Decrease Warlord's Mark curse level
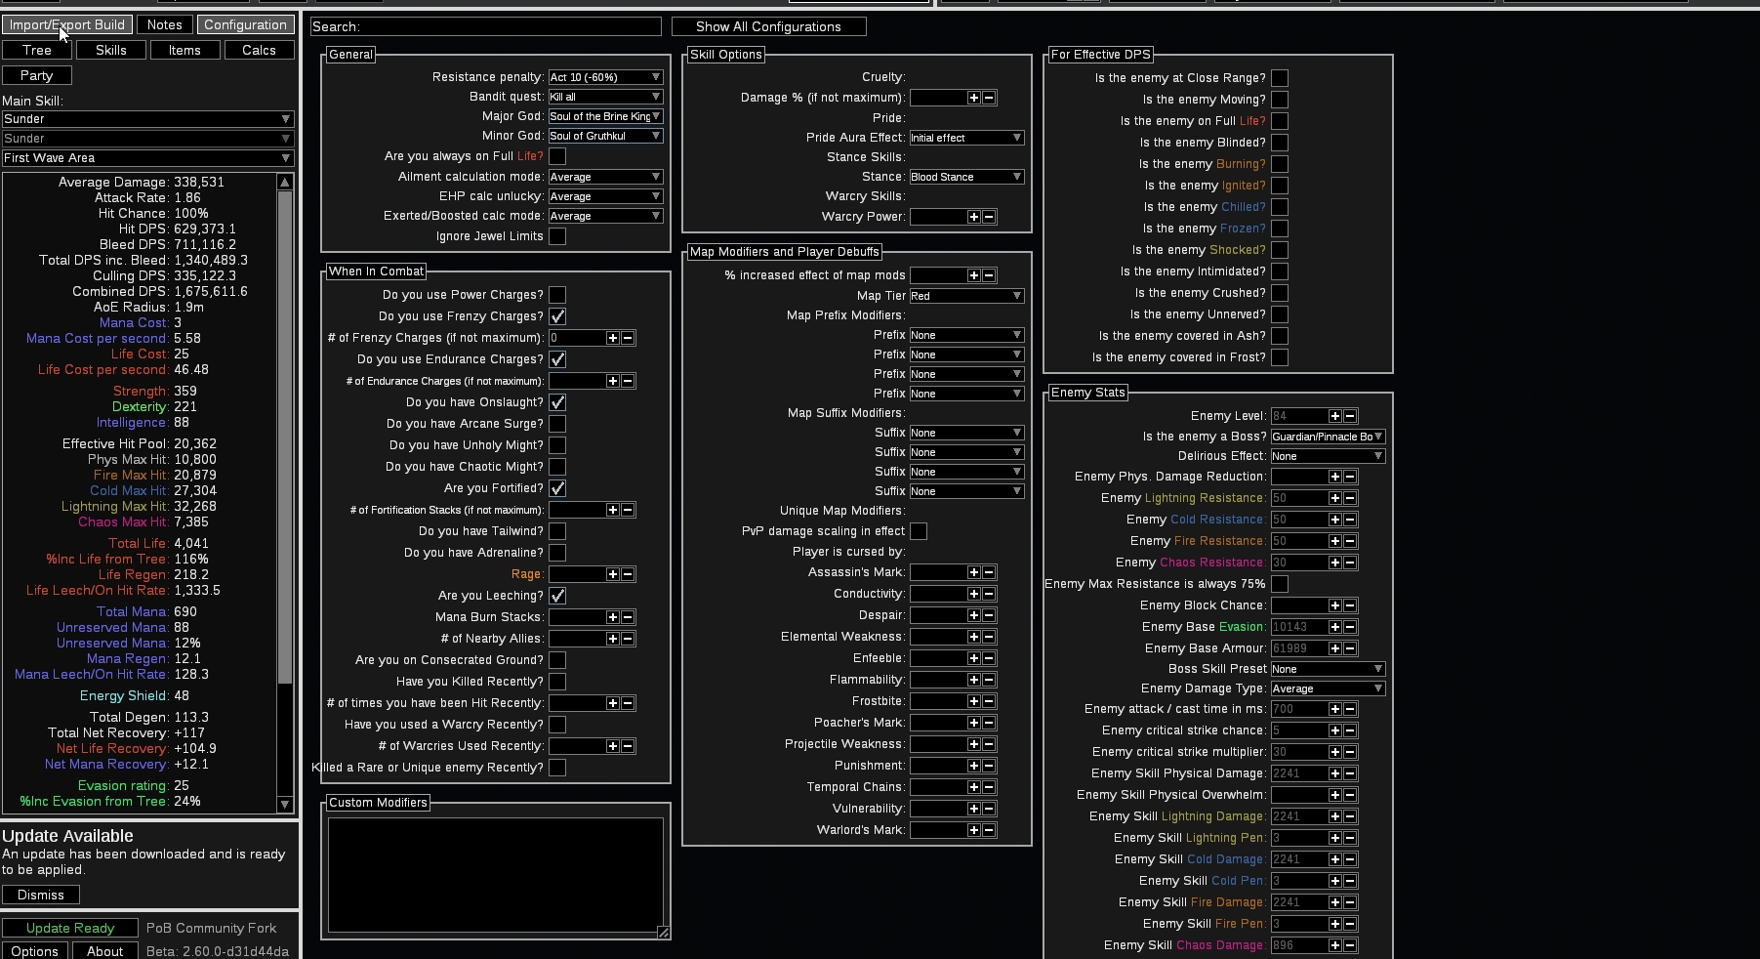Viewport: 1760px width, 959px height. point(989,830)
